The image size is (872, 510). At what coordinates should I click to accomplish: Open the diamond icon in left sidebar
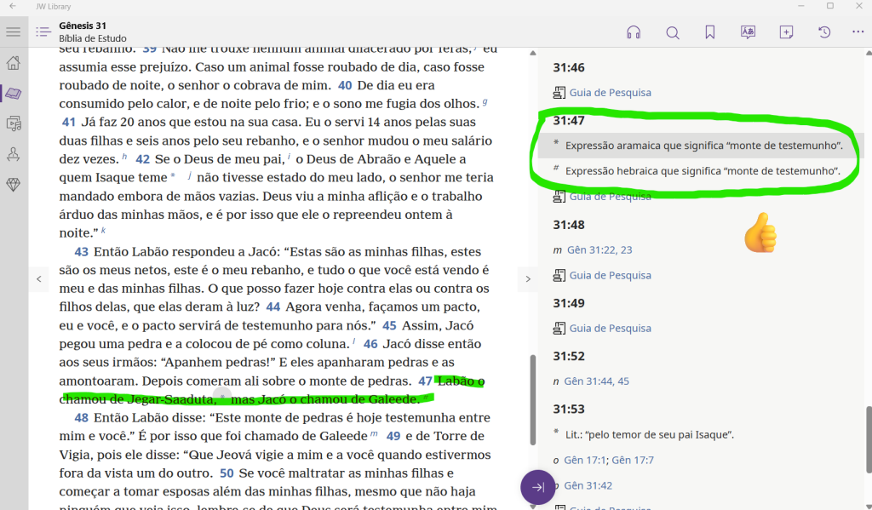coord(14,185)
